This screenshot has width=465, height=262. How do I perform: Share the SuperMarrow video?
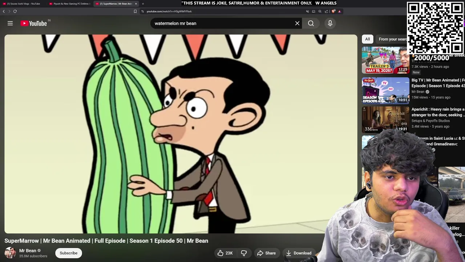point(267,253)
